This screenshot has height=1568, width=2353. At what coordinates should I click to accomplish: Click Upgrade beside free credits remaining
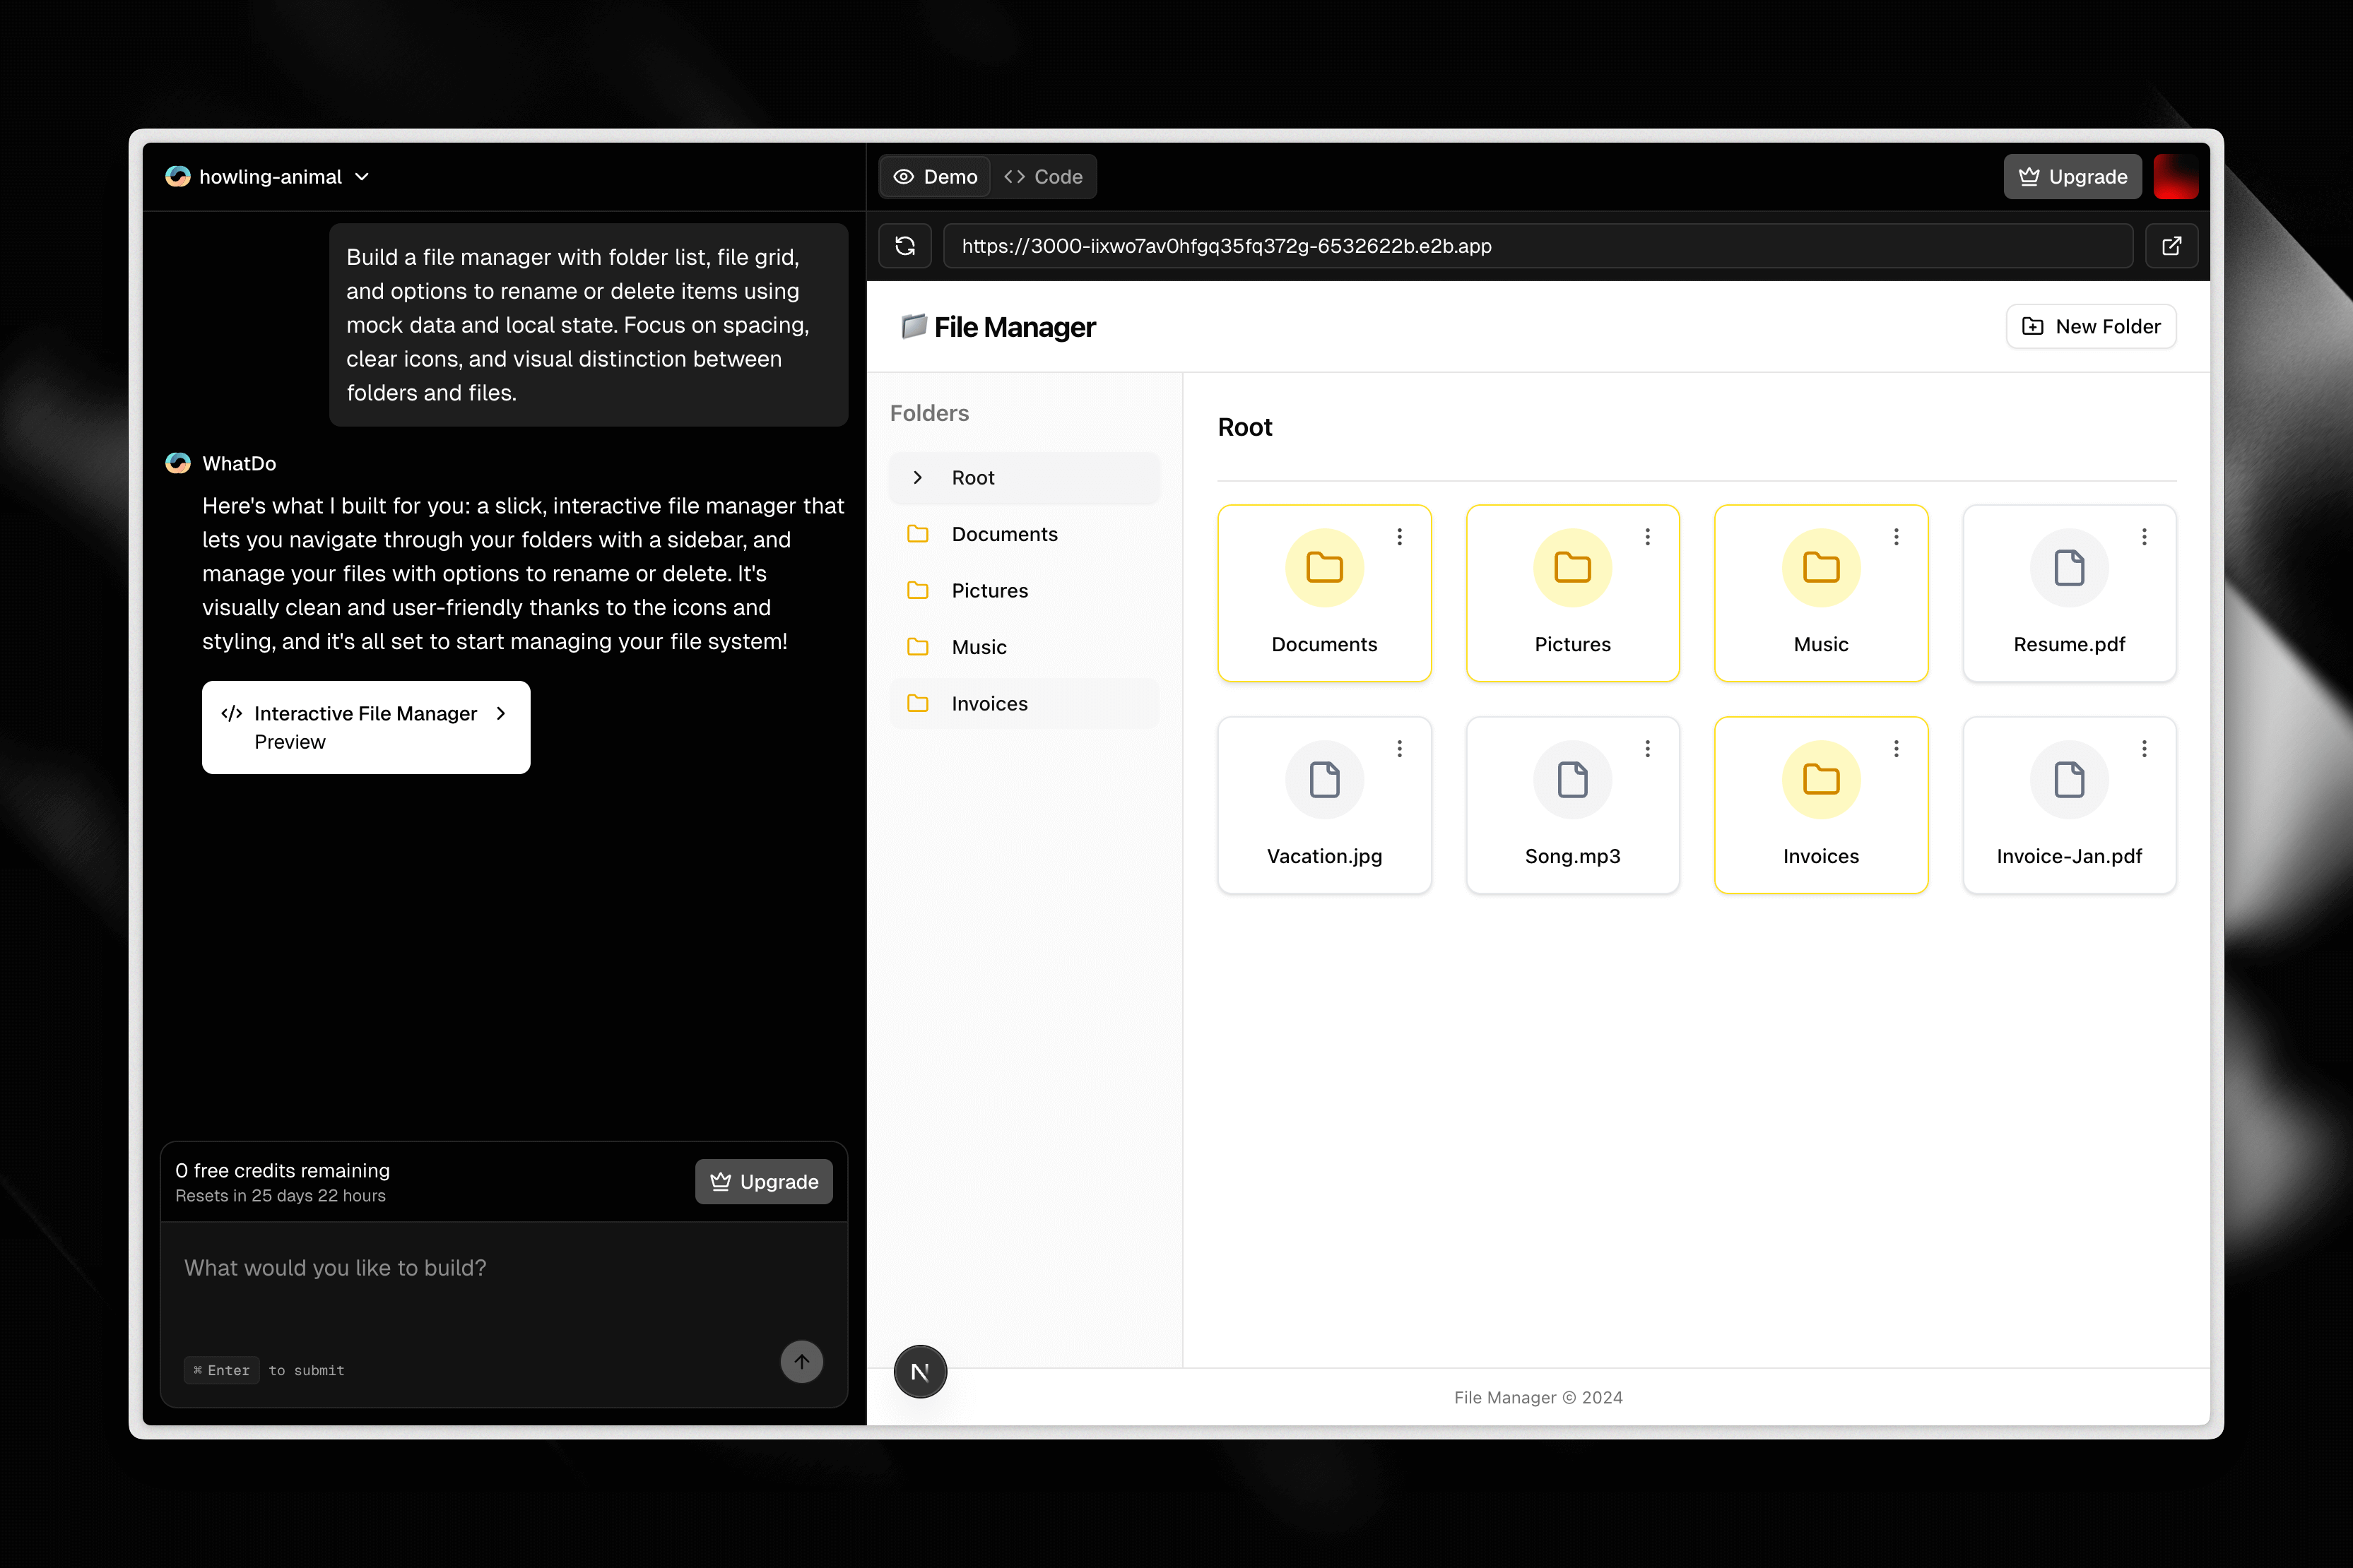tap(763, 1181)
